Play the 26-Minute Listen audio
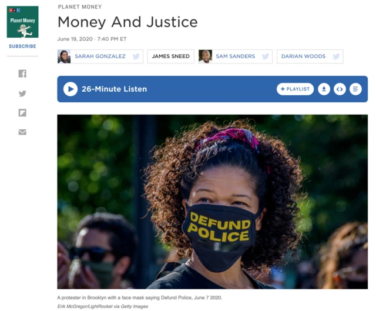 (70, 89)
